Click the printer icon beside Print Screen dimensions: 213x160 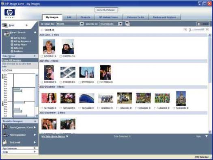(x=5, y=25)
